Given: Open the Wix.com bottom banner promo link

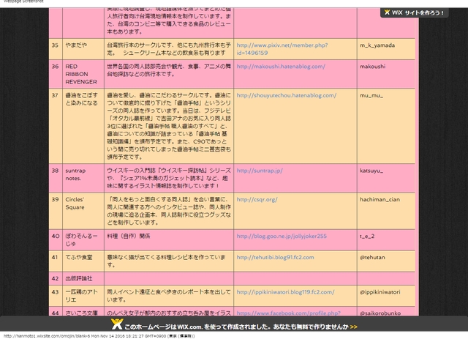Looking at the screenshot, I should click(x=241, y=326).
